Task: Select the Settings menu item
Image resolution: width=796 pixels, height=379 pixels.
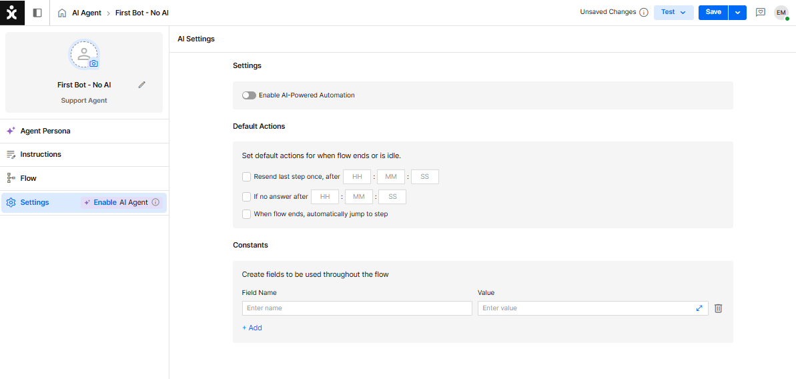Action: click(84, 202)
